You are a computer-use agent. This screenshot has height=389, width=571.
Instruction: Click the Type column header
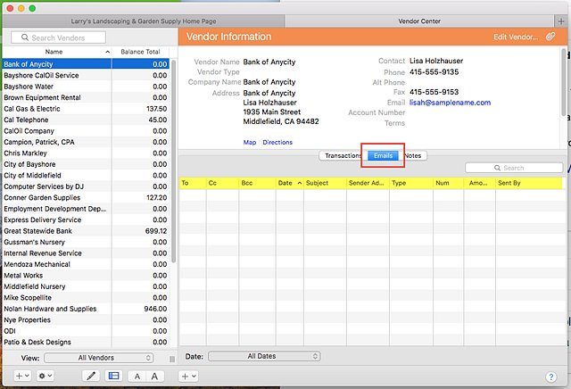click(410, 183)
